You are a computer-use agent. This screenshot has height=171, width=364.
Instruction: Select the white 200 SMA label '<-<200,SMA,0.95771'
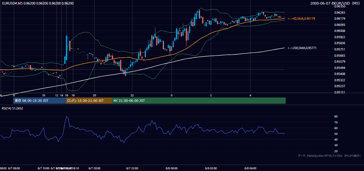click(x=302, y=48)
